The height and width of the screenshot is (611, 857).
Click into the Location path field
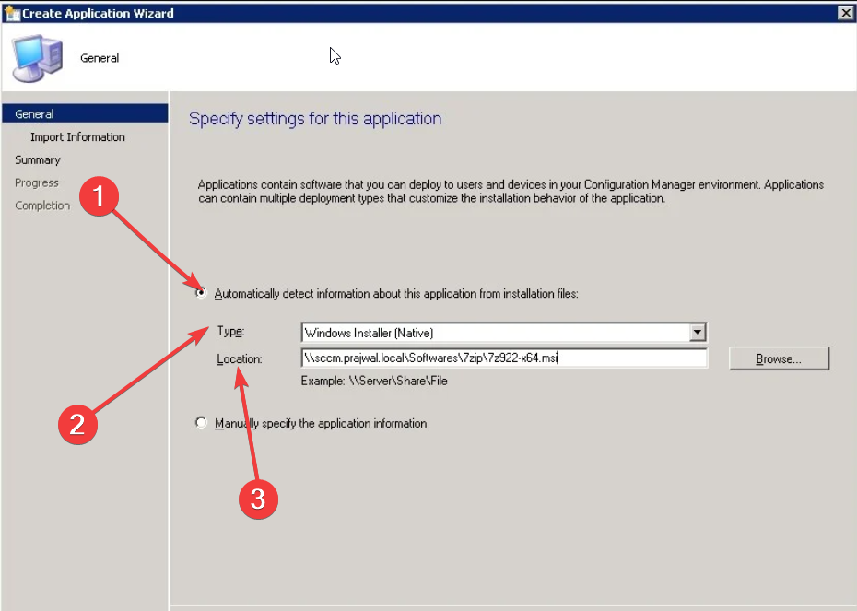pyautogui.click(x=504, y=358)
